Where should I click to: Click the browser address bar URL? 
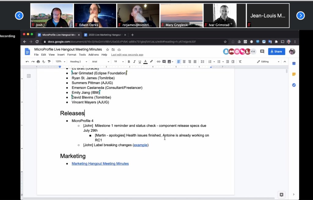coord(122,42)
